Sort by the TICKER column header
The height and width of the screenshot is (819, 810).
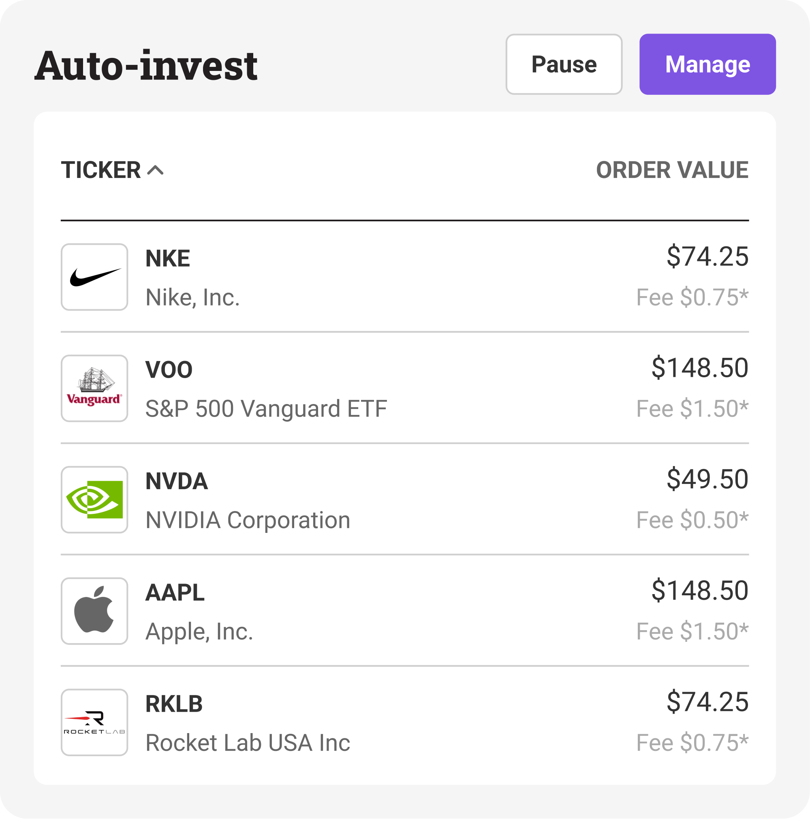(x=101, y=171)
